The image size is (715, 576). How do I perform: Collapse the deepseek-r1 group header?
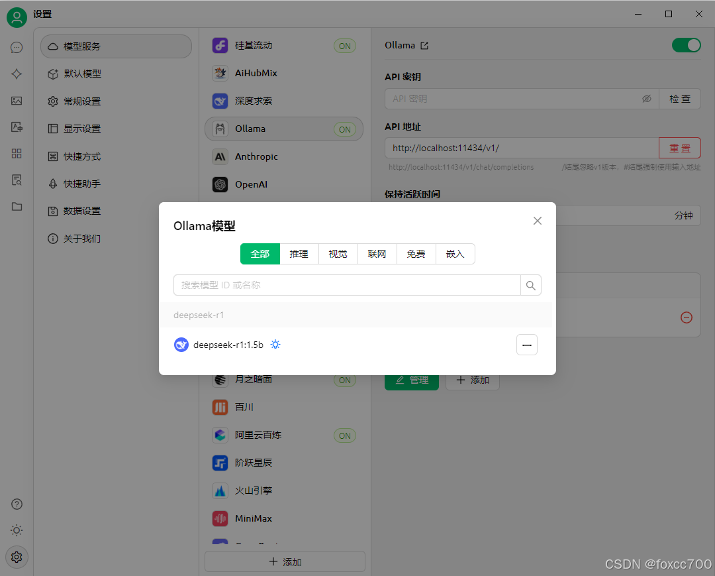(x=356, y=315)
